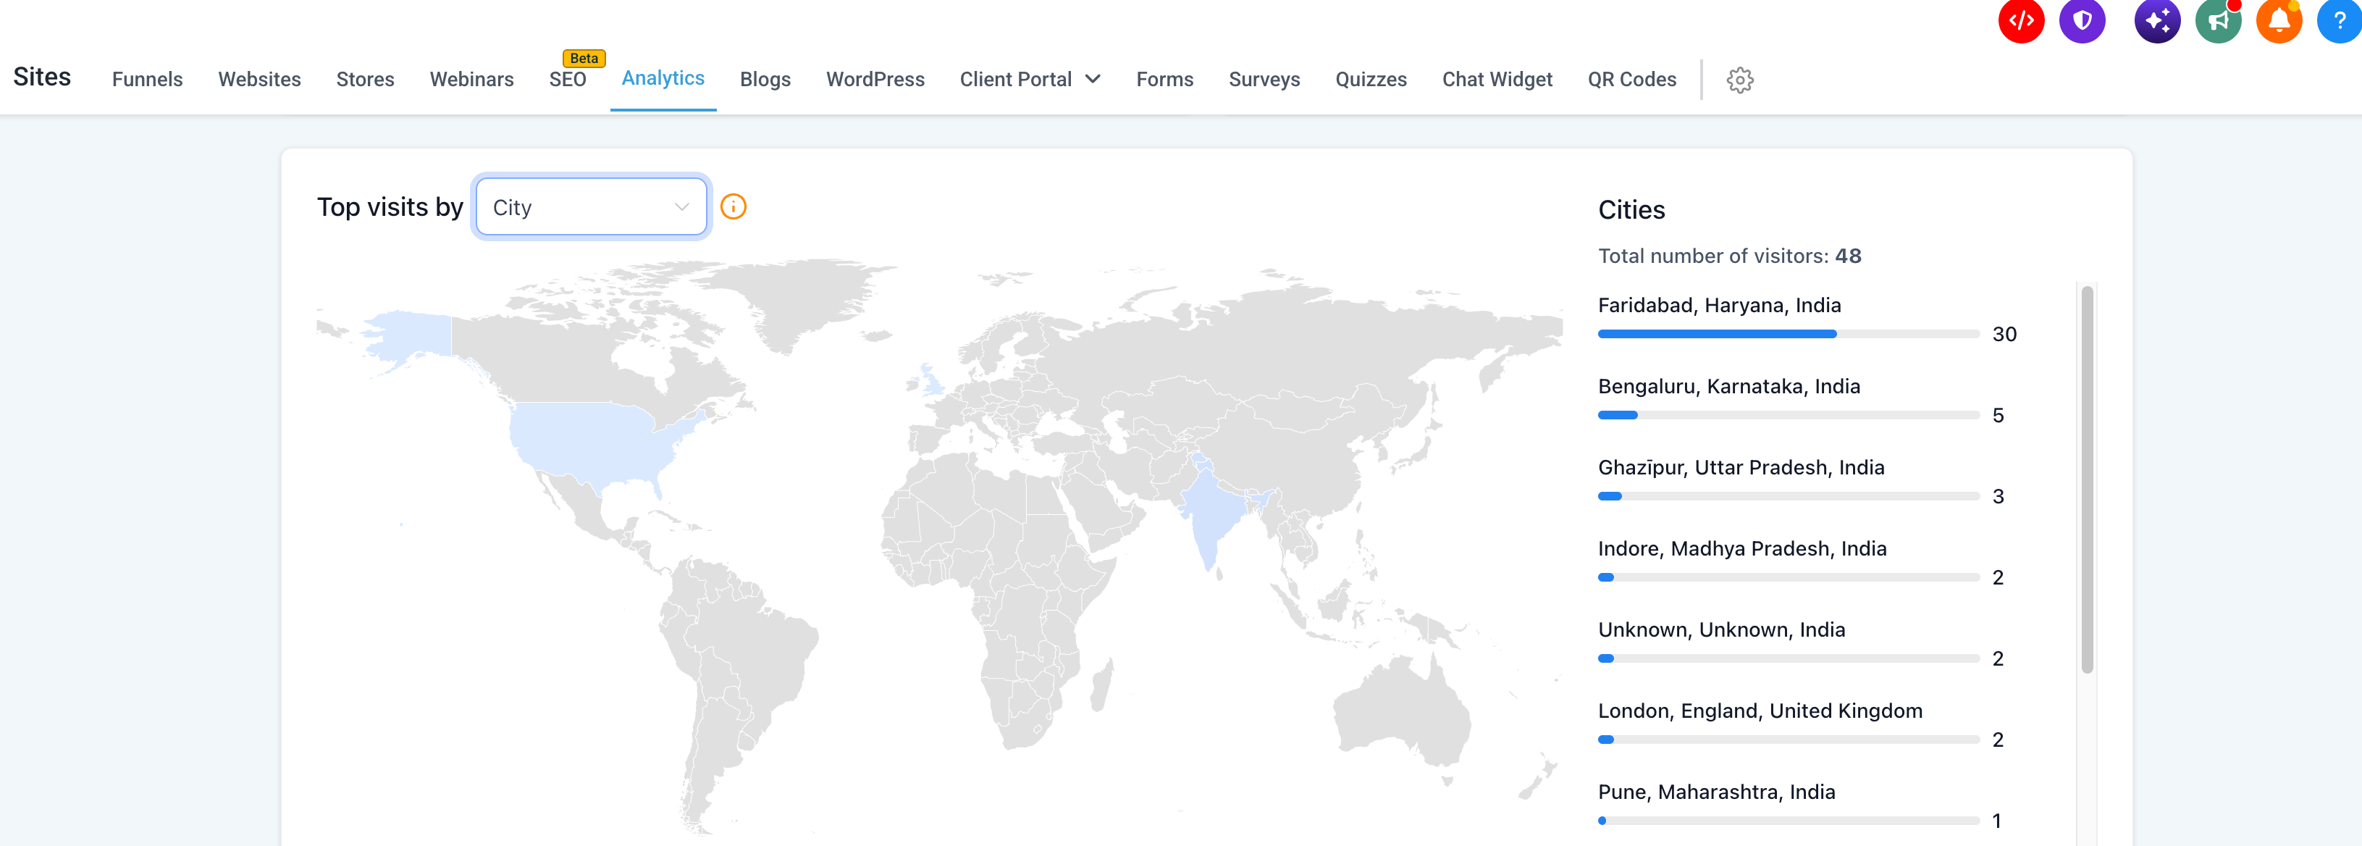Open the Webinars tab
The image size is (2362, 846).
pos(471,80)
